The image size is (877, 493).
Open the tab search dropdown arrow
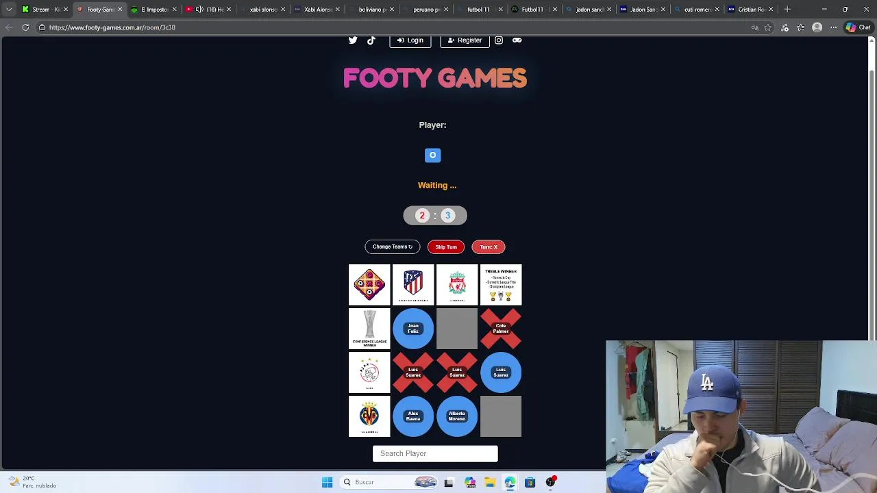[x=9, y=10]
